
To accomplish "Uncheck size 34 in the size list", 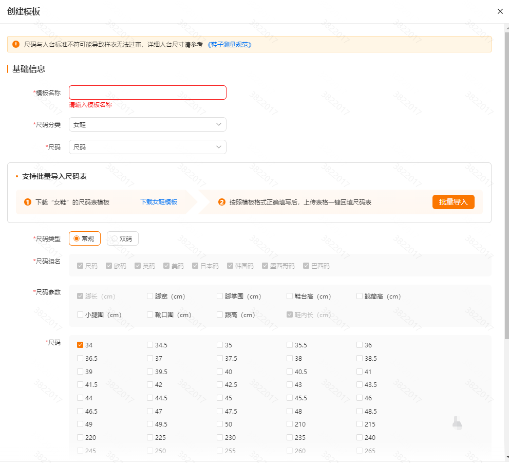I will pyautogui.click(x=80, y=345).
